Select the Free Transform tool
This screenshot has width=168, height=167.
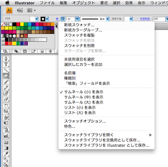pyautogui.click(x=6, y=123)
